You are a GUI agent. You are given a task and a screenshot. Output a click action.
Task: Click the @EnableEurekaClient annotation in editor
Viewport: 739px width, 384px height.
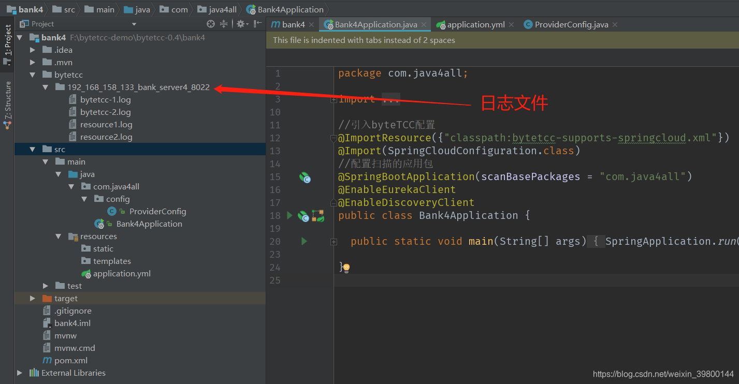[x=397, y=189]
